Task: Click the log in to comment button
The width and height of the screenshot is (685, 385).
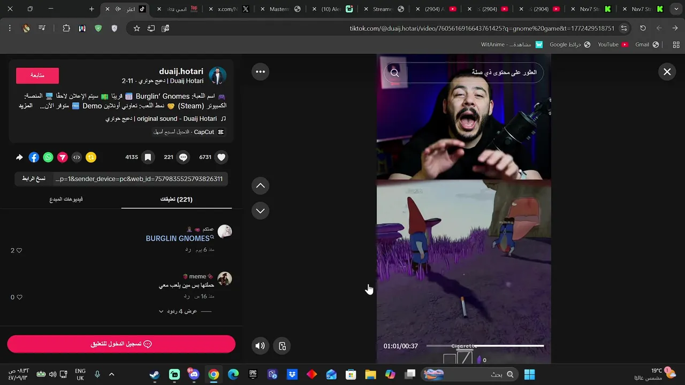Action: [x=121, y=344]
